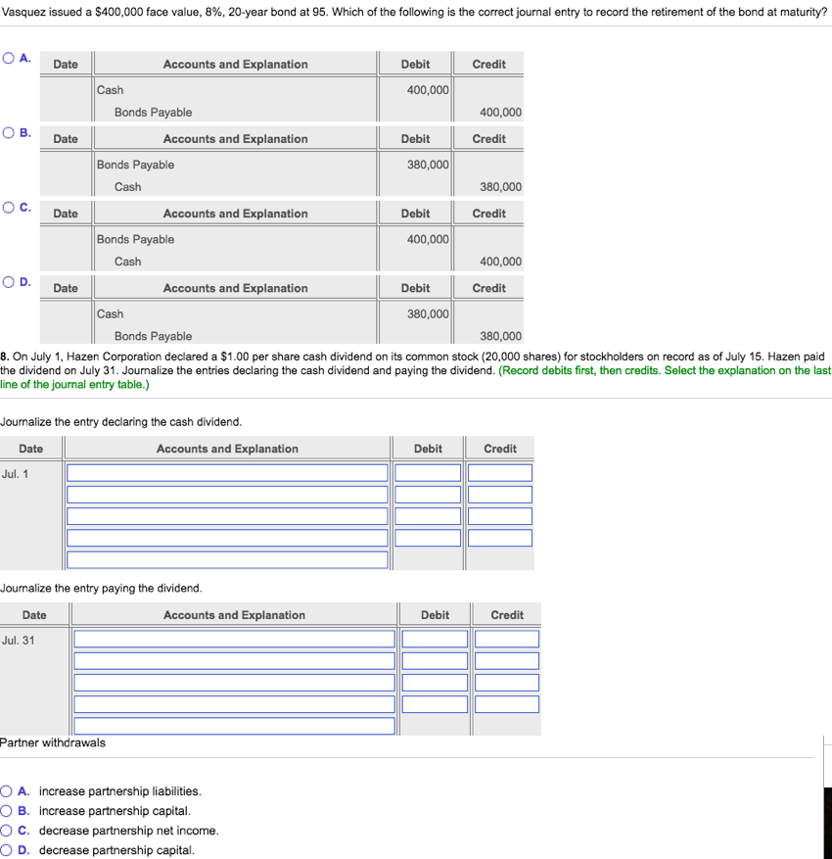Select option B debiting Bonds Payable 380,000

8,132
